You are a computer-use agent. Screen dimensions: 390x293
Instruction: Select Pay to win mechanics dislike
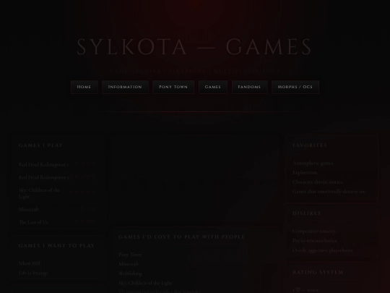[315, 240]
